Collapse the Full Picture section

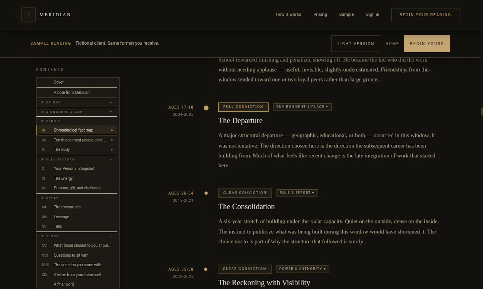77,159
